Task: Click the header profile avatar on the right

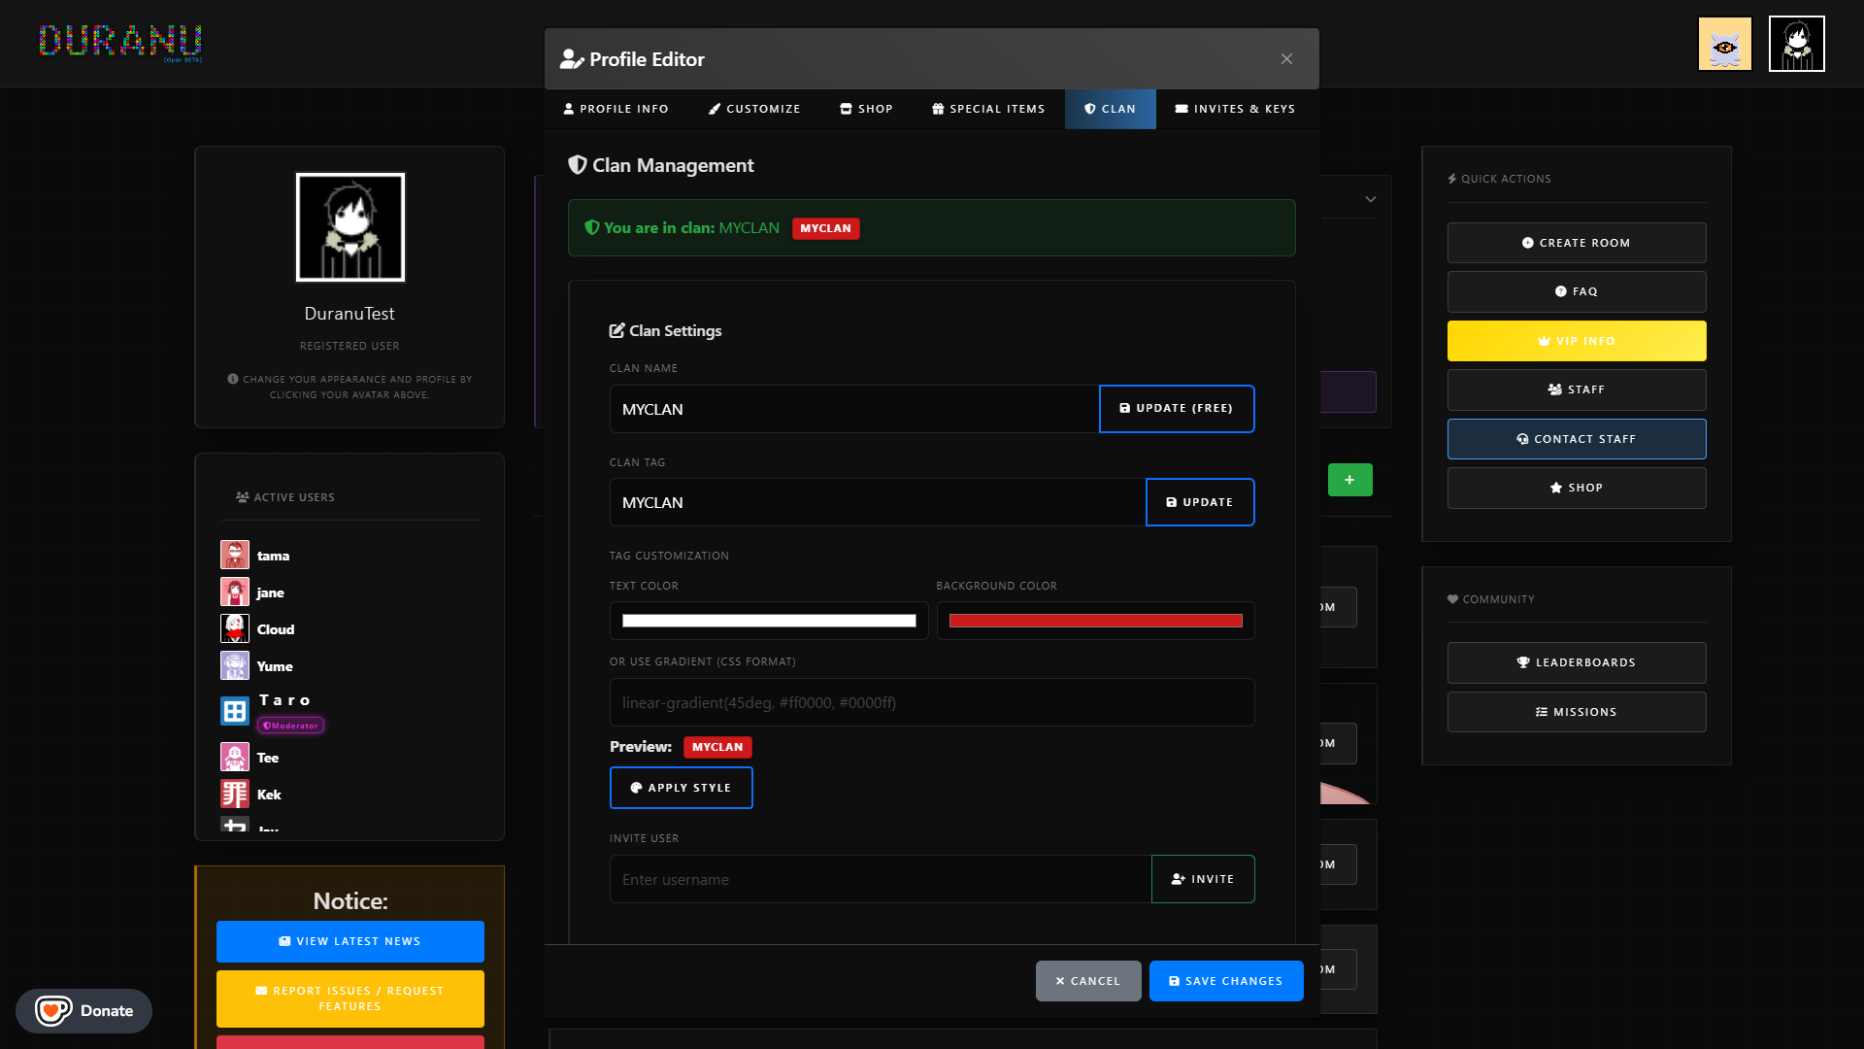Action: tap(1796, 44)
